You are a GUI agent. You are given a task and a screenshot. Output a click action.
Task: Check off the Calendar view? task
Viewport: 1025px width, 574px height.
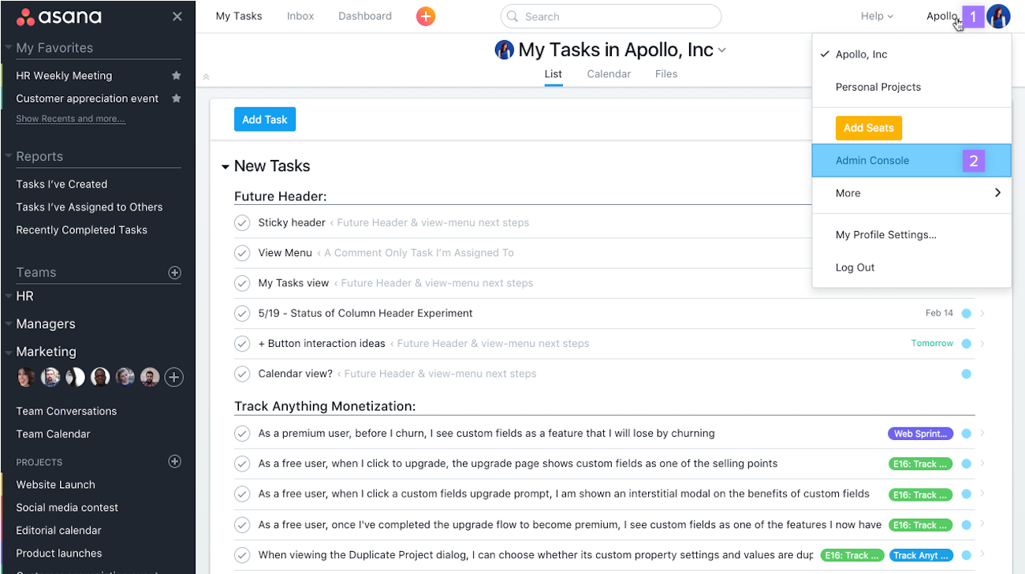[242, 374]
